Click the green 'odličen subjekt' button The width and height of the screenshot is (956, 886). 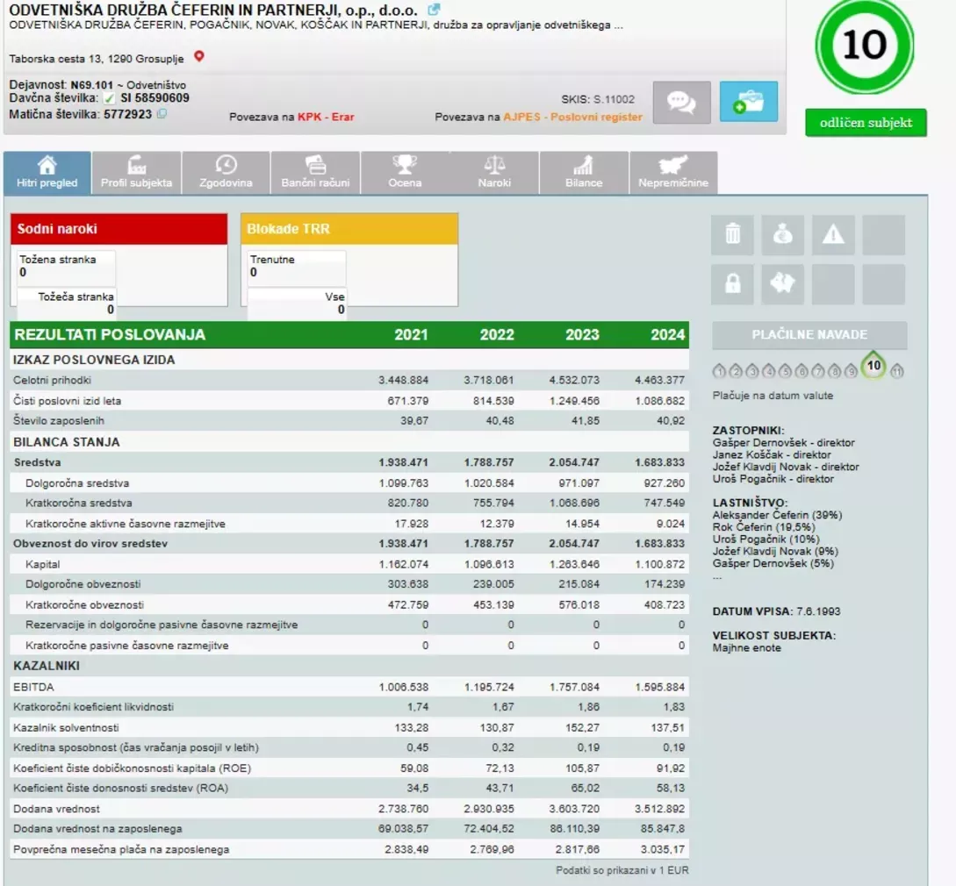coord(866,123)
